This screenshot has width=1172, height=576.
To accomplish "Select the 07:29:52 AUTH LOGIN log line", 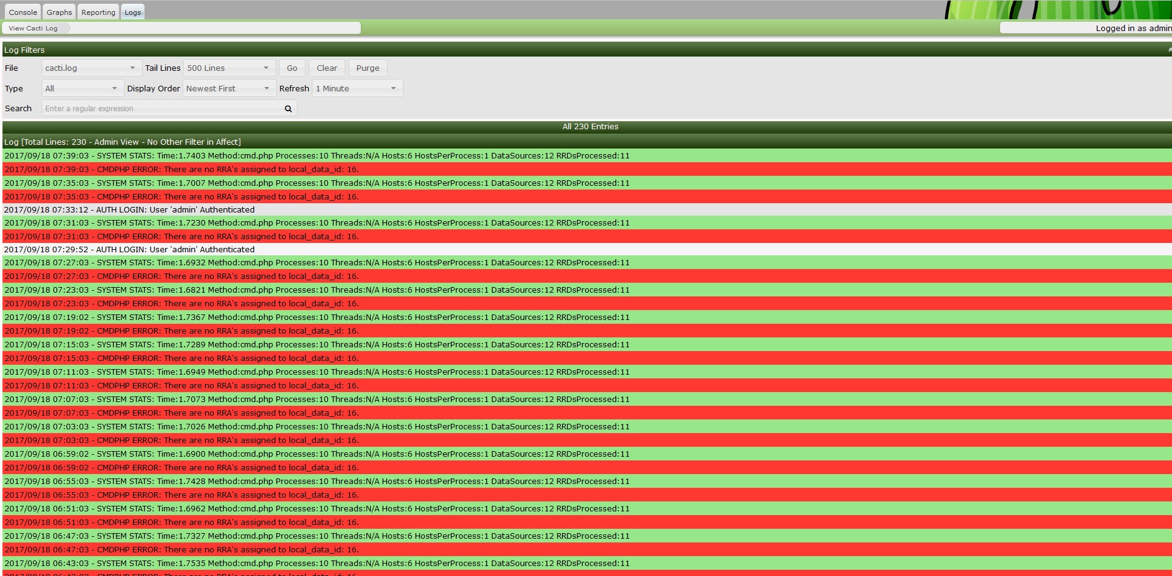I will (587, 250).
